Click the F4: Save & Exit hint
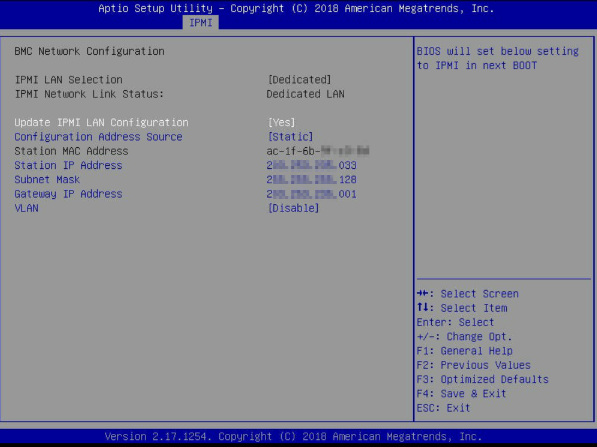597x447 pixels. [461, 394]
